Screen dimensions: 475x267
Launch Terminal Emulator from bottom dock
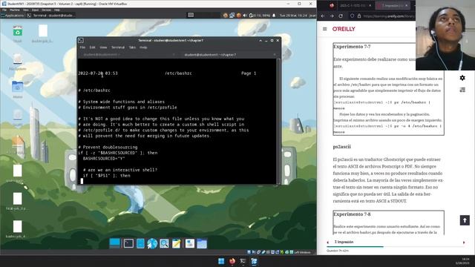pos(128,243)
